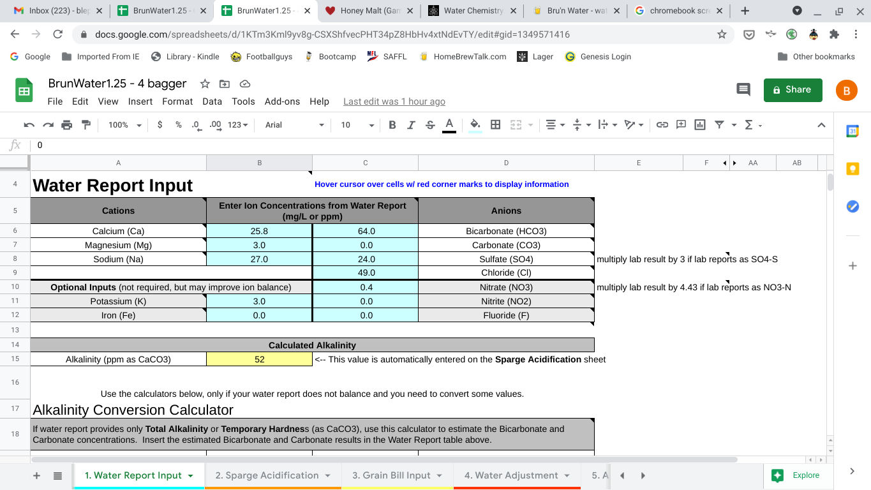Insert a comment from toolbar

click(x=681, y=125)
